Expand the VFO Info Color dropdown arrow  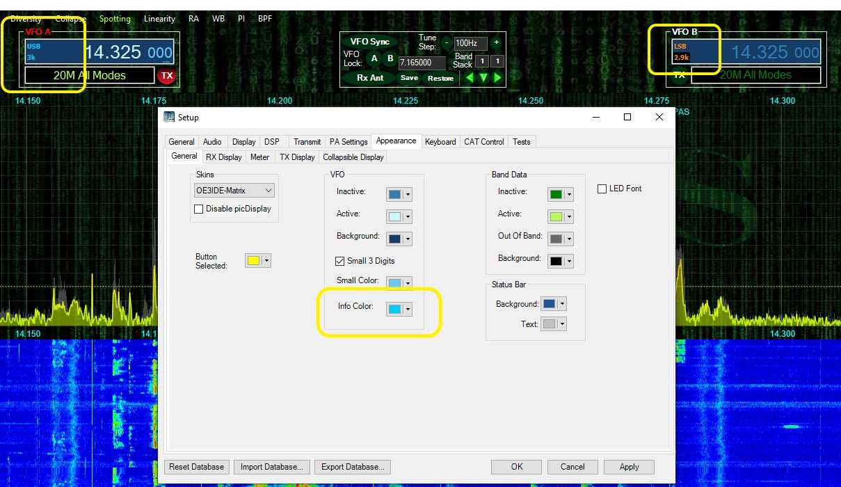point(408,310)
